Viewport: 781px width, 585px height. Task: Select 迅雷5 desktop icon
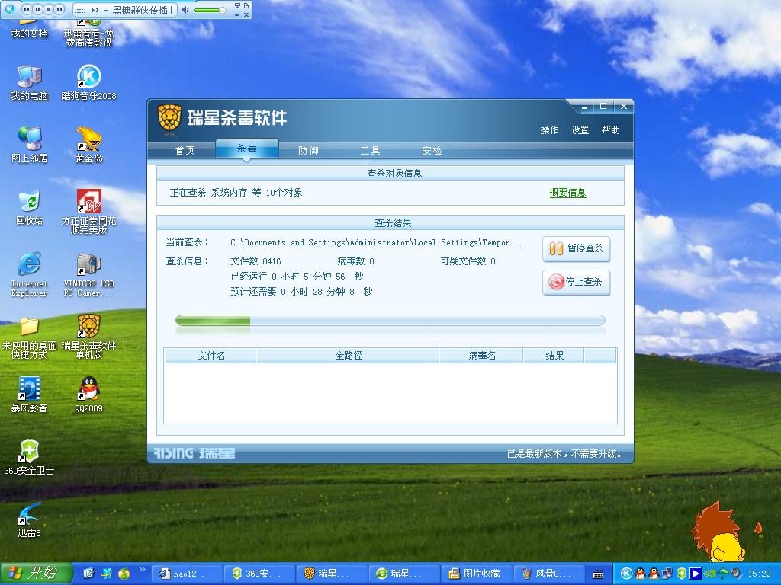(x=30, y=519)
